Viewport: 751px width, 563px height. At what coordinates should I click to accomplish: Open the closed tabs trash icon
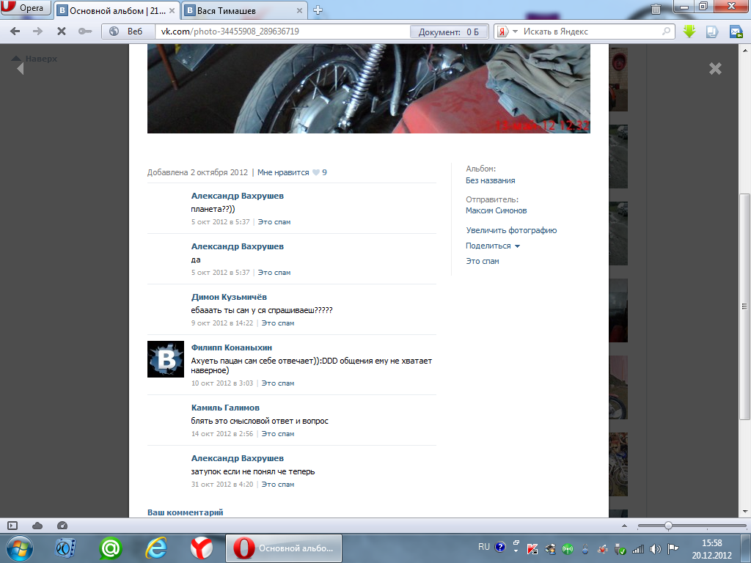[x=656, y=10]
